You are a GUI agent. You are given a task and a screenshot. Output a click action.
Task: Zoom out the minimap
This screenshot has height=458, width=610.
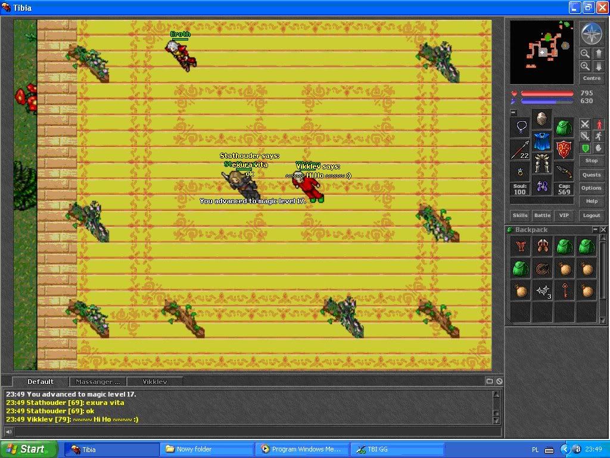pyautogui.click(x=585, y=53)
